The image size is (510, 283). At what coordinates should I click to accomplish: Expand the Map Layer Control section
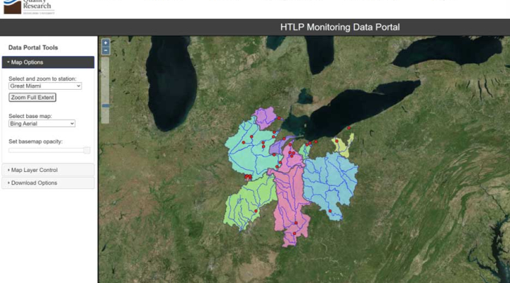click(47, 170)
